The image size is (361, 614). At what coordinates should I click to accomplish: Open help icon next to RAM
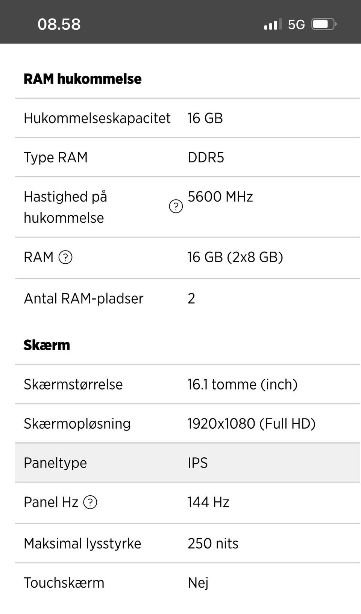point(65,257)
